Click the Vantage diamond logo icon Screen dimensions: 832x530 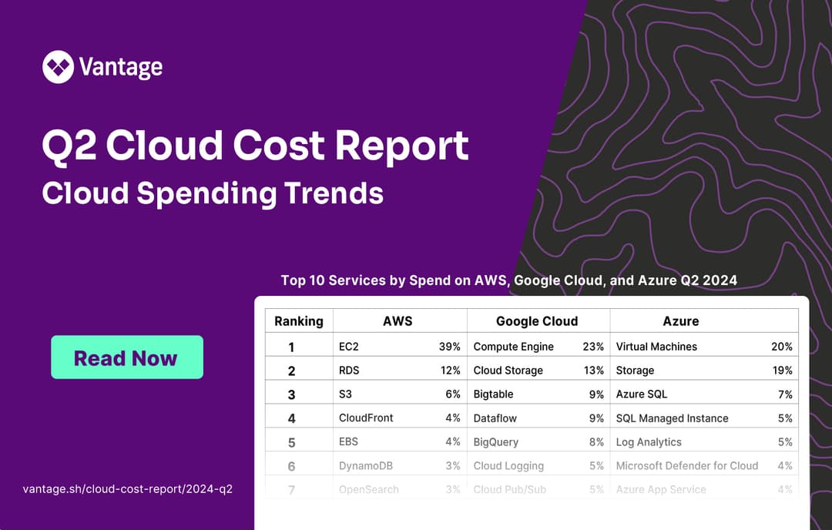coord(58,67)
